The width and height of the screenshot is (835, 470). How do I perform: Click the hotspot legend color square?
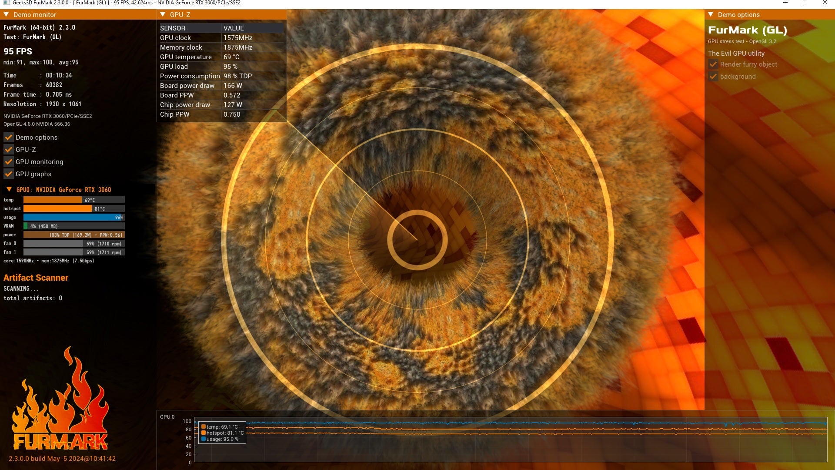pyautogui.click(x=204, y=433)
